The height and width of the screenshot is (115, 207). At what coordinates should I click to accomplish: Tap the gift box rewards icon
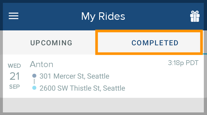click(x=195, y=16)
